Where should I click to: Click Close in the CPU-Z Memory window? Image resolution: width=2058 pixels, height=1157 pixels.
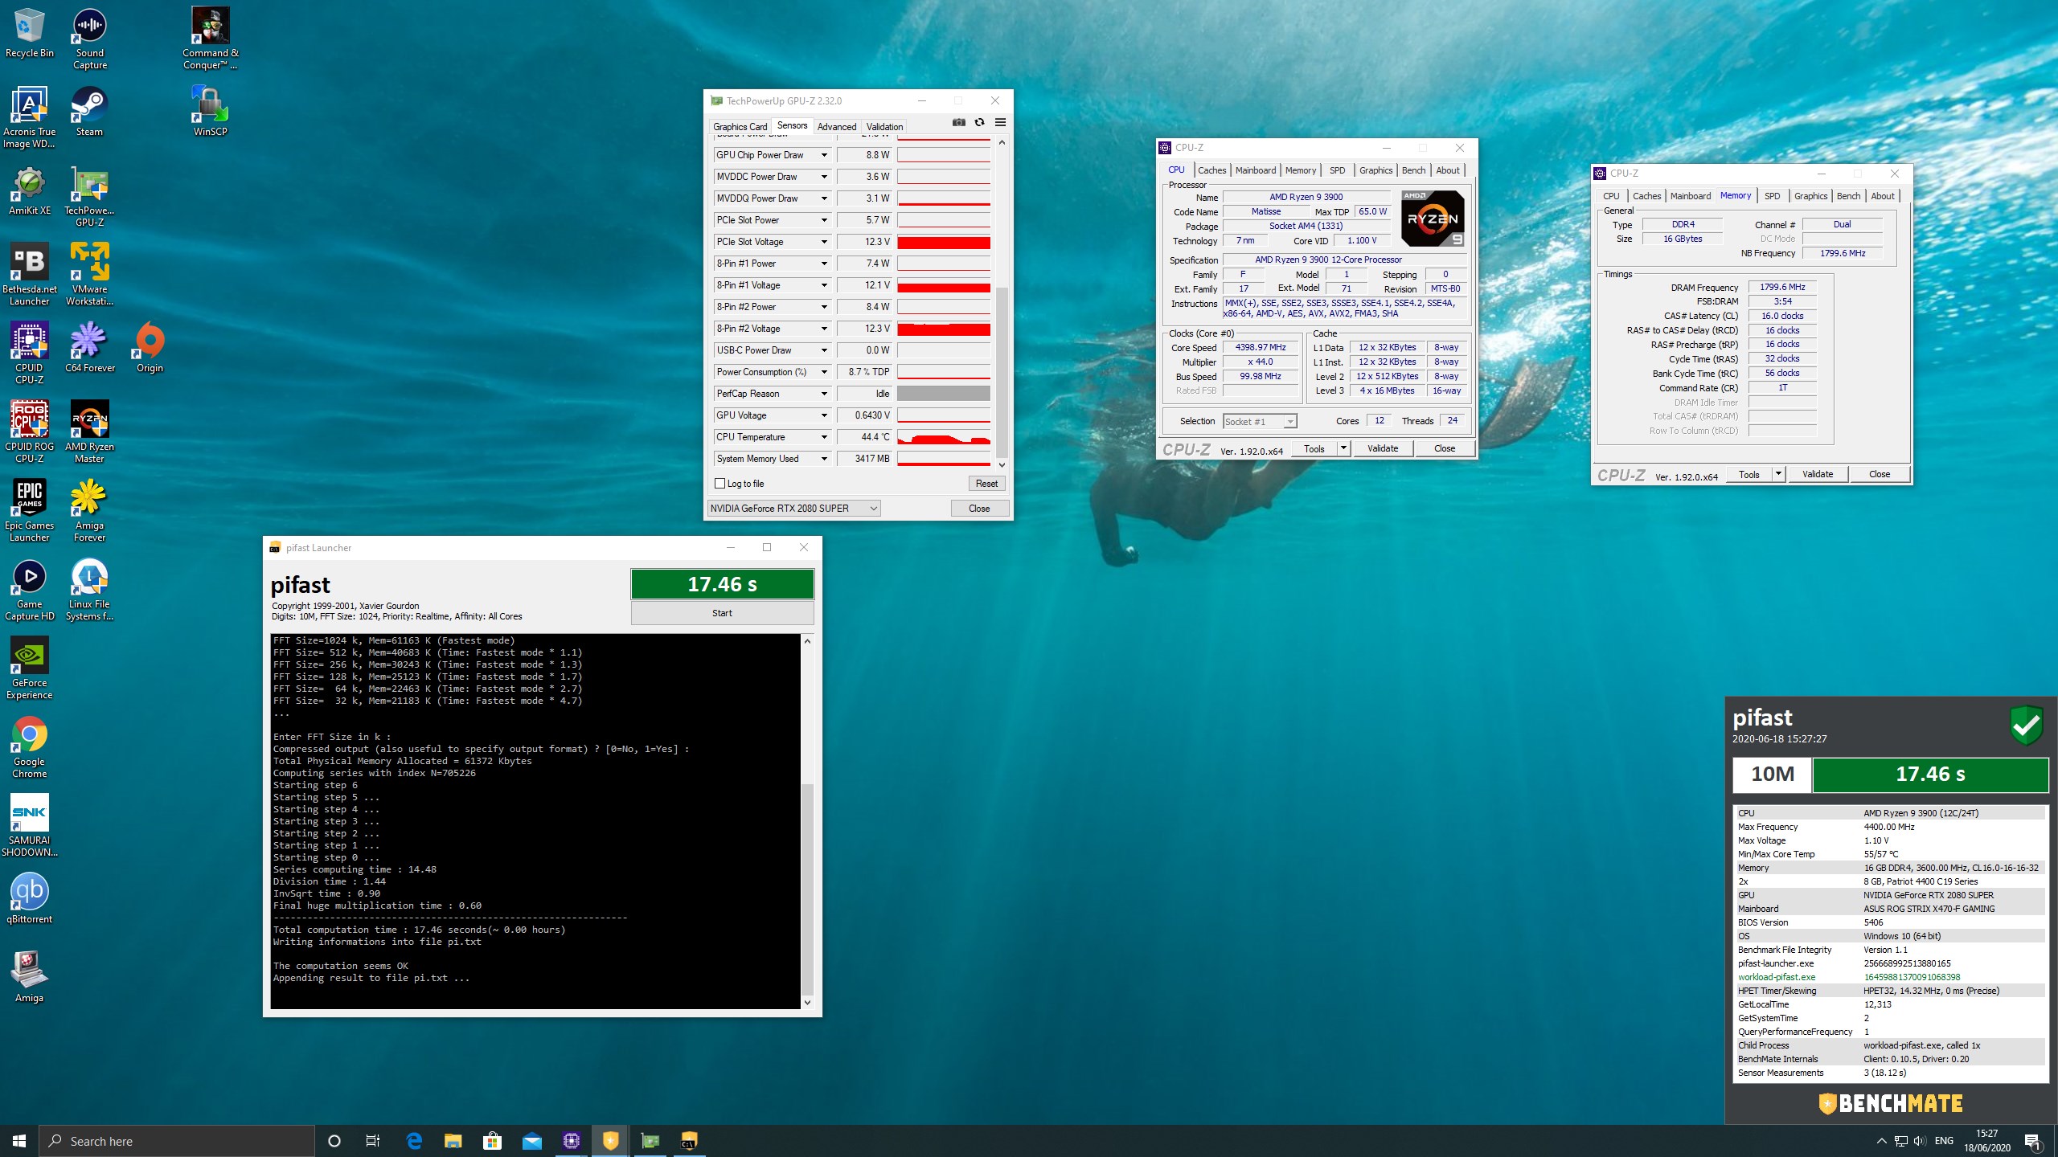1880,474
